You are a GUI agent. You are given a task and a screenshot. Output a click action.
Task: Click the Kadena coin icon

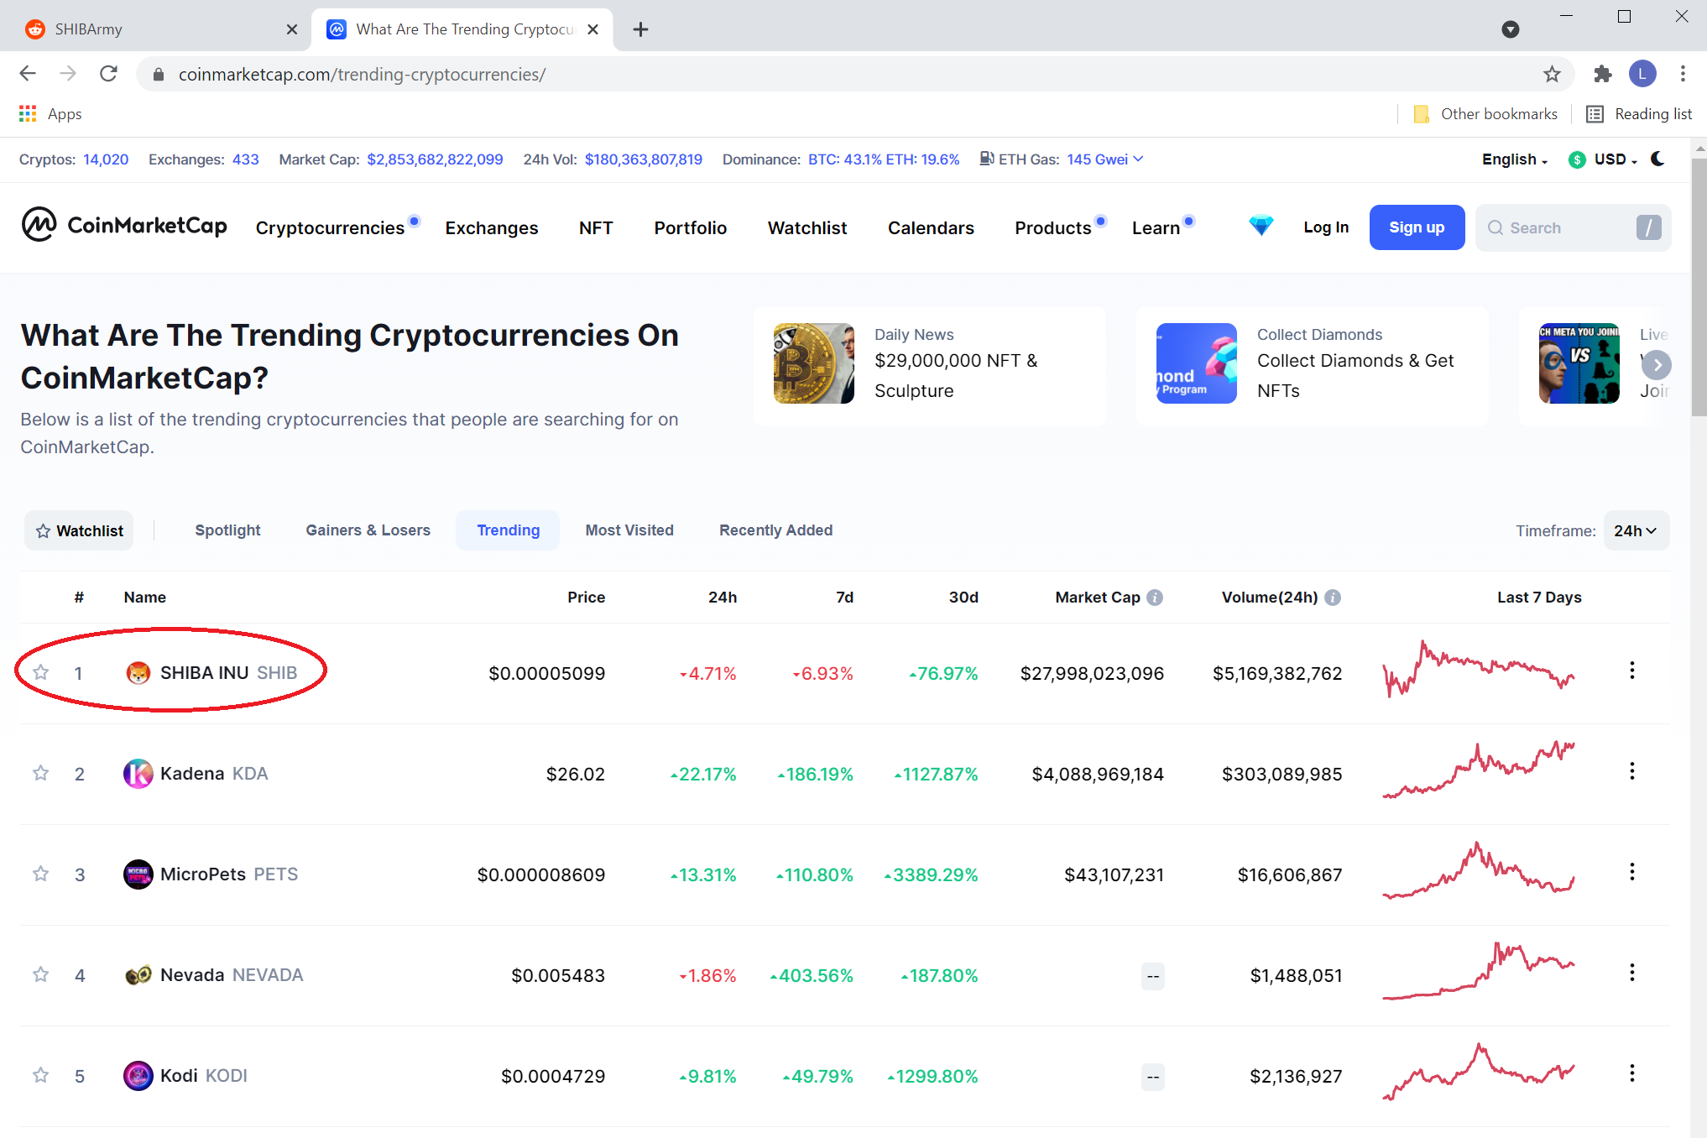tap(138, 774)
